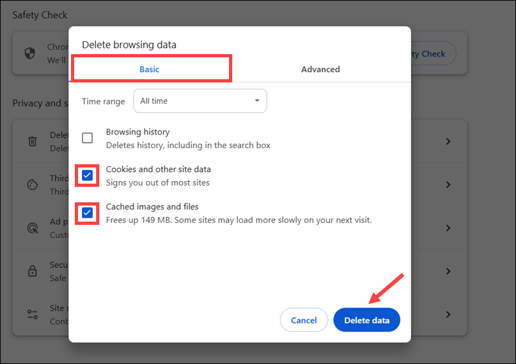Uncheck Cookies and other site data

87,175
